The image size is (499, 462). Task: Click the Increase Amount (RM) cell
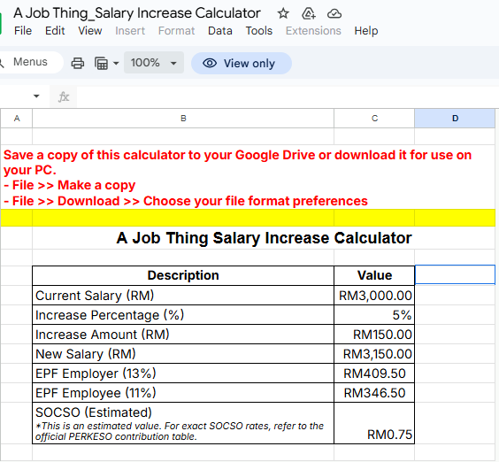(183, 335)
